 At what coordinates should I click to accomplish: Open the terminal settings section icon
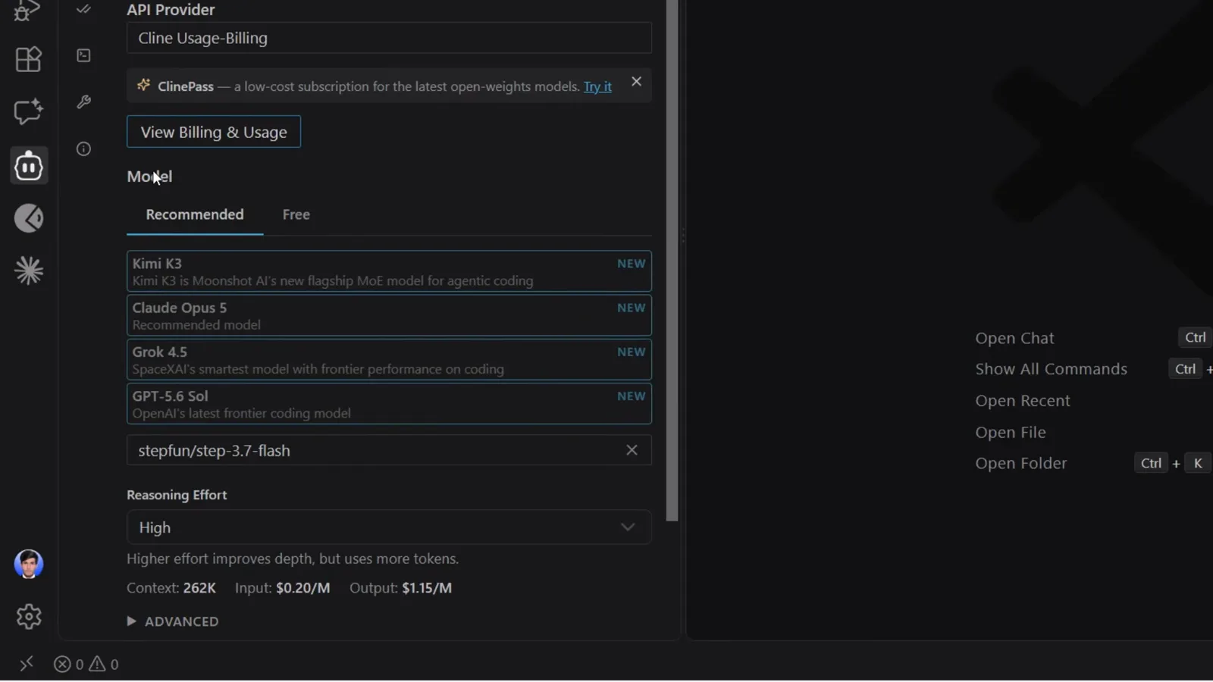point(83,55)
